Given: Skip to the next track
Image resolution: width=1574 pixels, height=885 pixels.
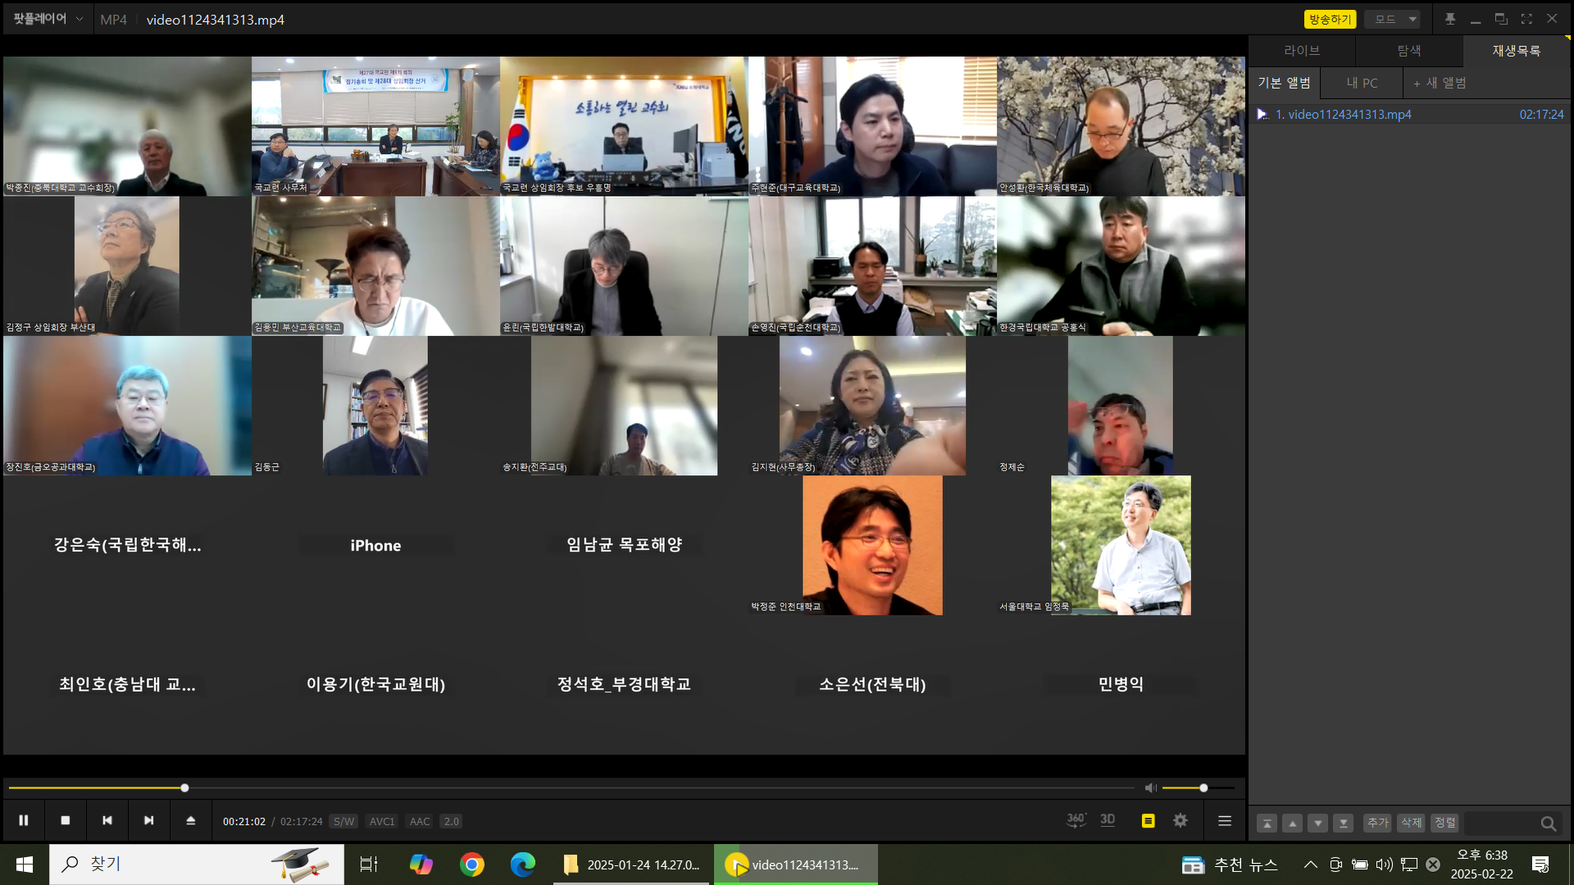Looking at the screenshot, I should tap(148, 820).
